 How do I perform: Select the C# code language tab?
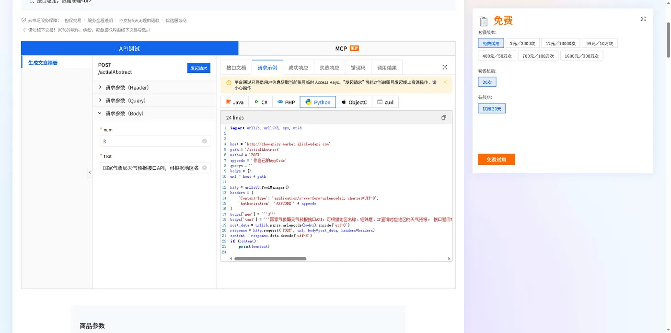[x=261, y=102]
